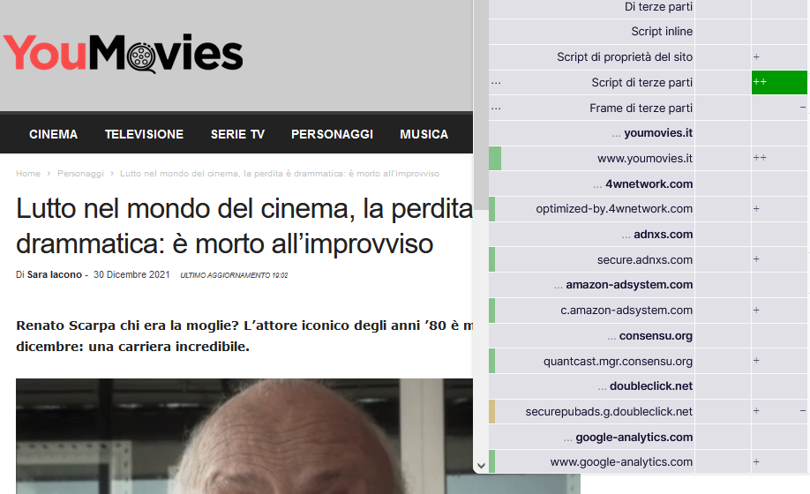The width and height of the screenshot is (810, 494).
Task: Expand ellipsis beside 'Script di terze parti'
Action: point(496,83)
